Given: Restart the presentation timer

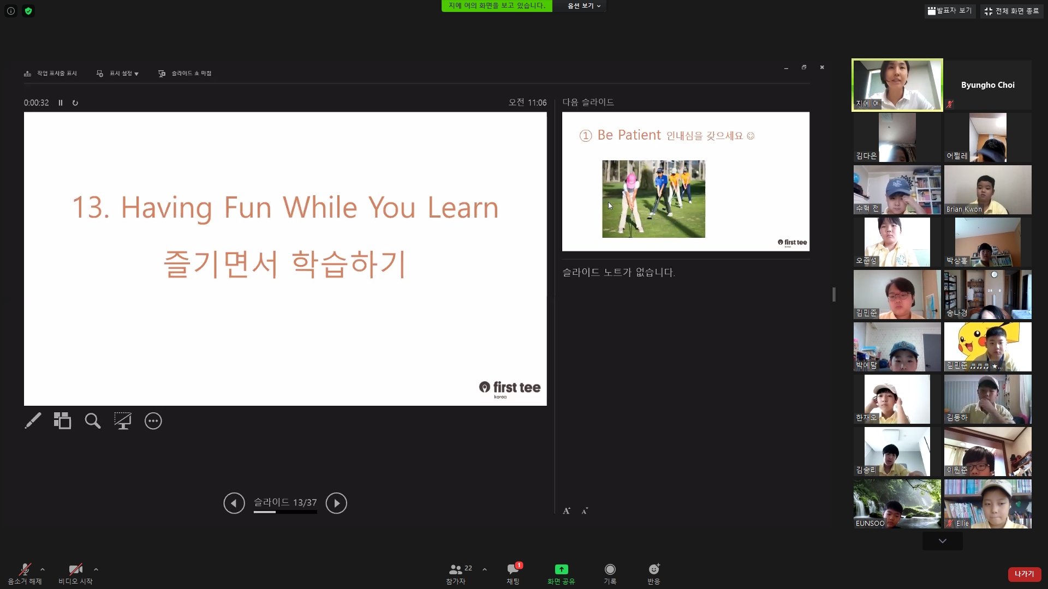Looking at the screenshot, I should click(75, 103).
